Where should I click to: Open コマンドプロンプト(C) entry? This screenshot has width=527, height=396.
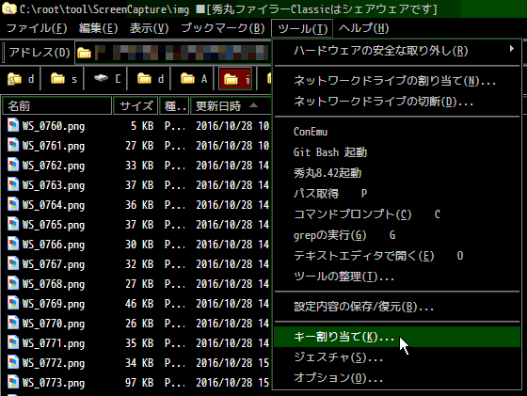pyautogui.click(x=397, y=214)
